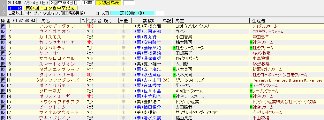The image size is (324, 120).
Task: Click the 芝1600m (B) course field
Action: [x=132, y=13]
